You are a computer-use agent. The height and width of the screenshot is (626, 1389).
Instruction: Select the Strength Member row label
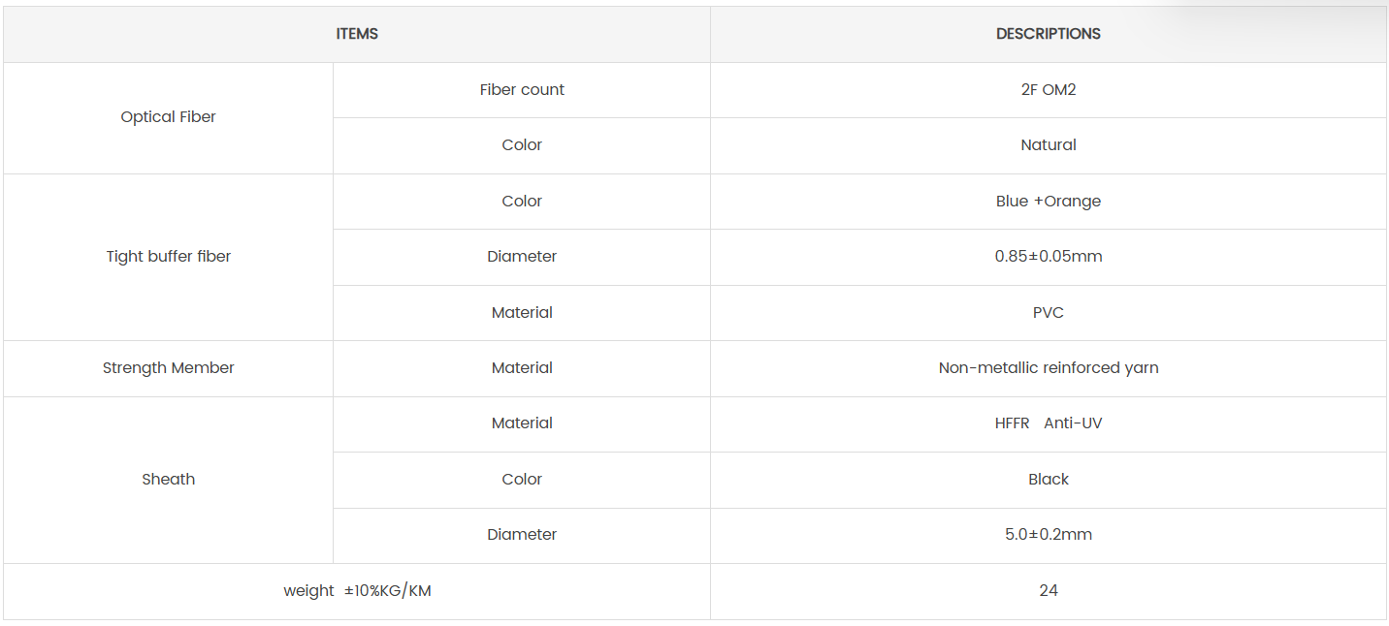[x=168, y=368]
